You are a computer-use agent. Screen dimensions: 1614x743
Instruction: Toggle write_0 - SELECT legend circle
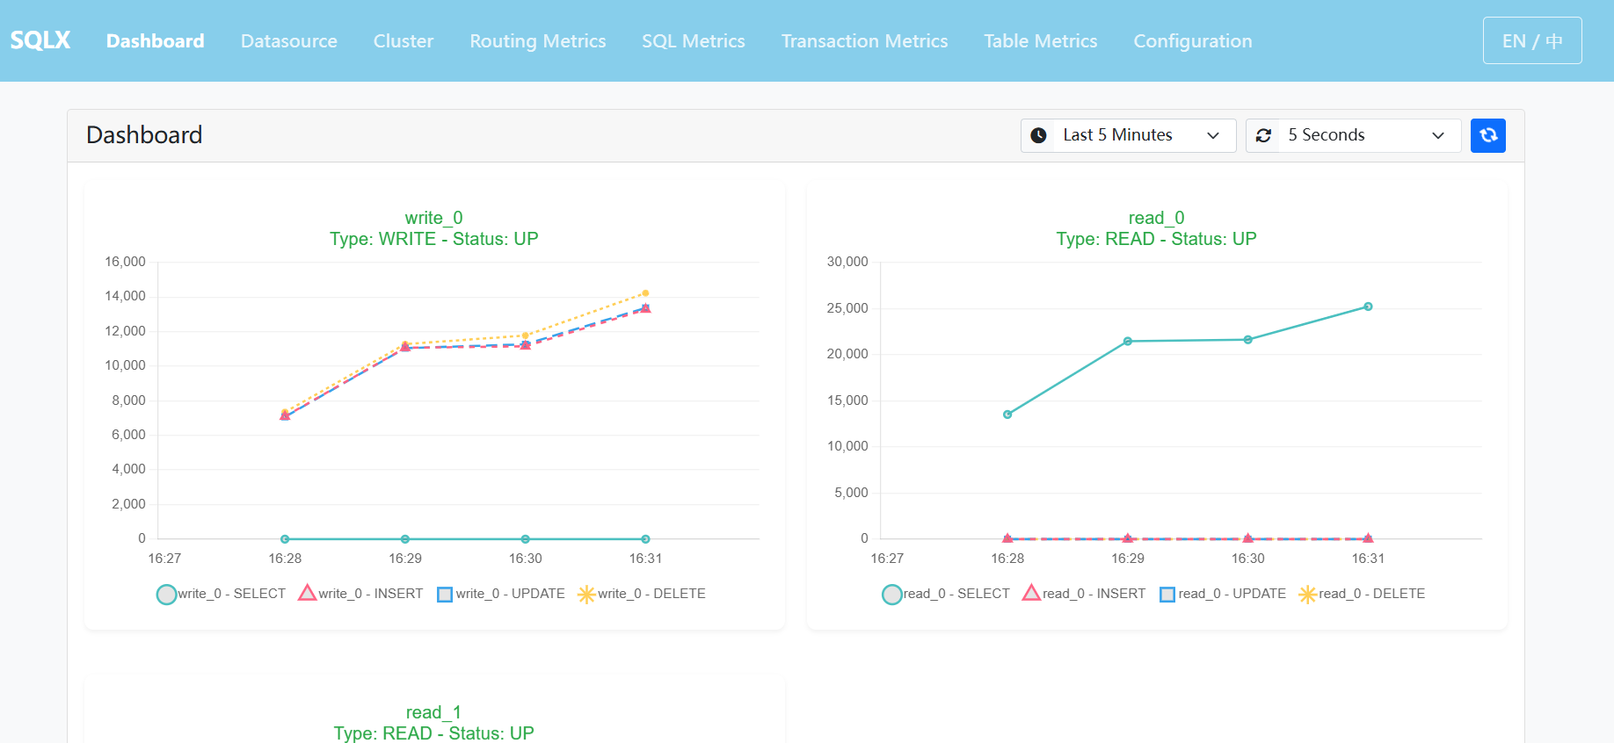[166, 595]
